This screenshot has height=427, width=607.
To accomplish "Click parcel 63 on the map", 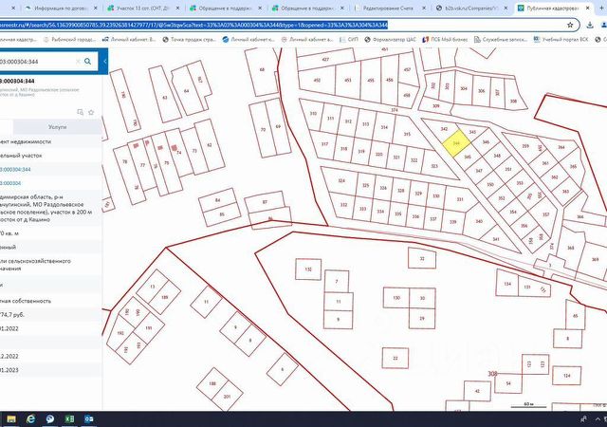I will [165, 97].
